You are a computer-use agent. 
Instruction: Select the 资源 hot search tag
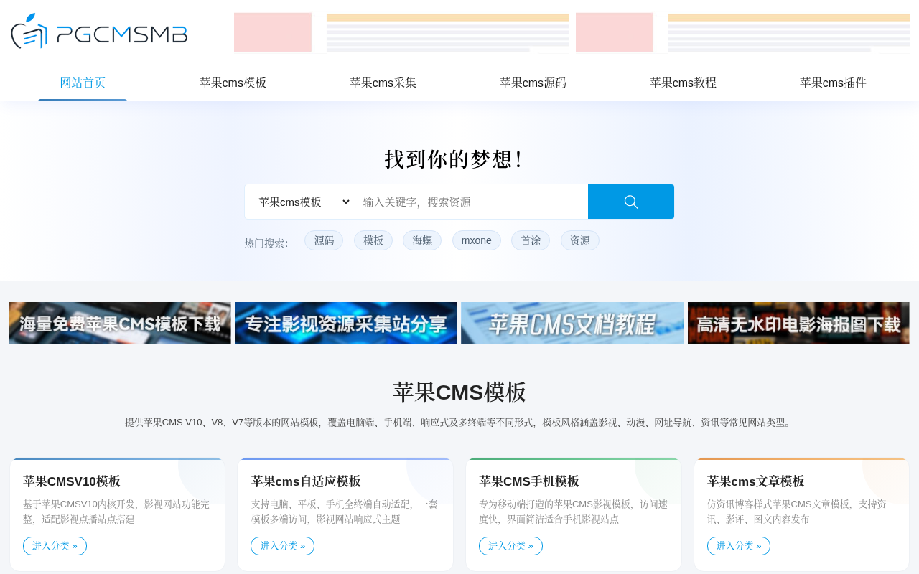[580, 240]
